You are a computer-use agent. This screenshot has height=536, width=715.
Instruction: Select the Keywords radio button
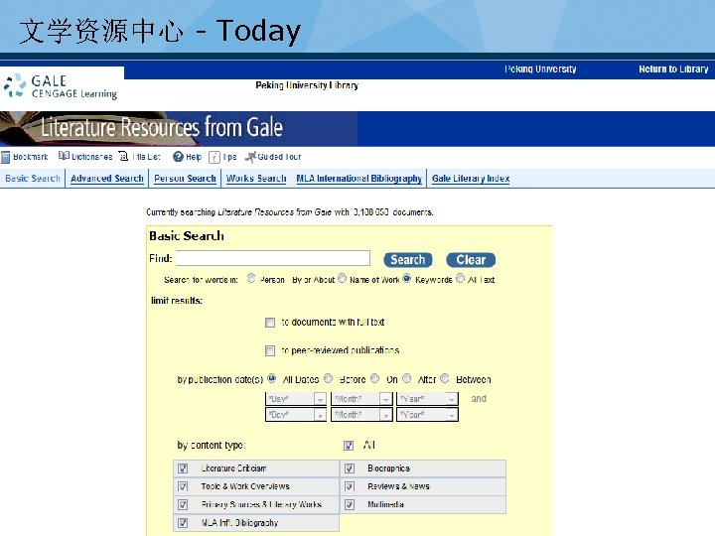pyautogui.click(x=407, y=278)
